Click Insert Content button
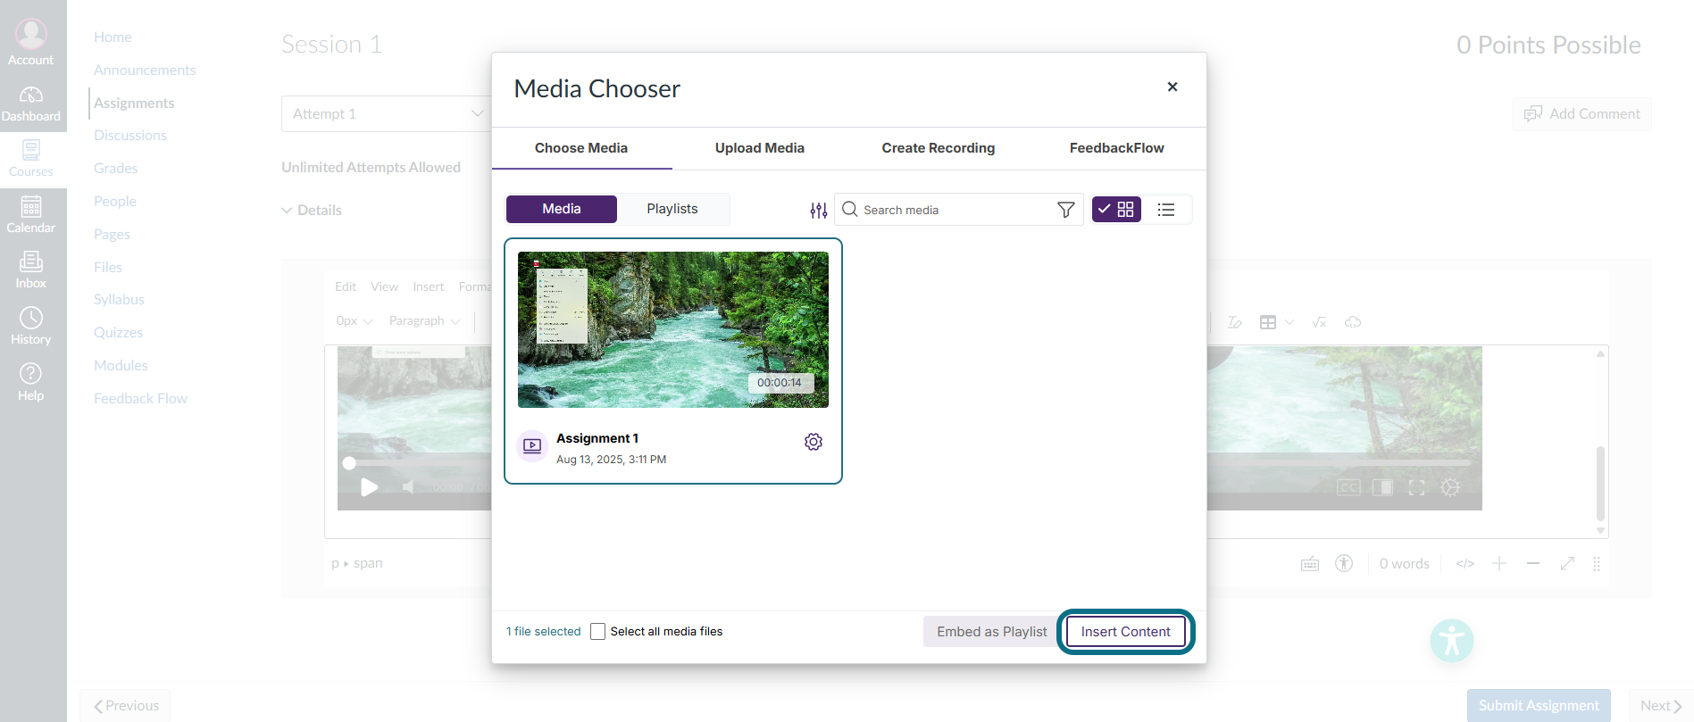Screen dimensions: 1694x722 click(x=1126, y=632)
